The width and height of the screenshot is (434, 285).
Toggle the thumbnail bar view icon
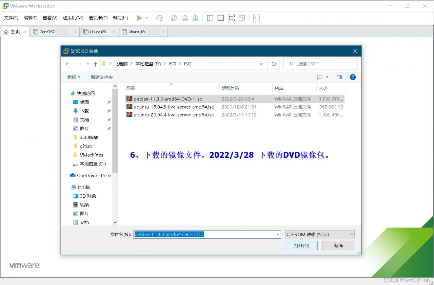[x=221, y=18]
